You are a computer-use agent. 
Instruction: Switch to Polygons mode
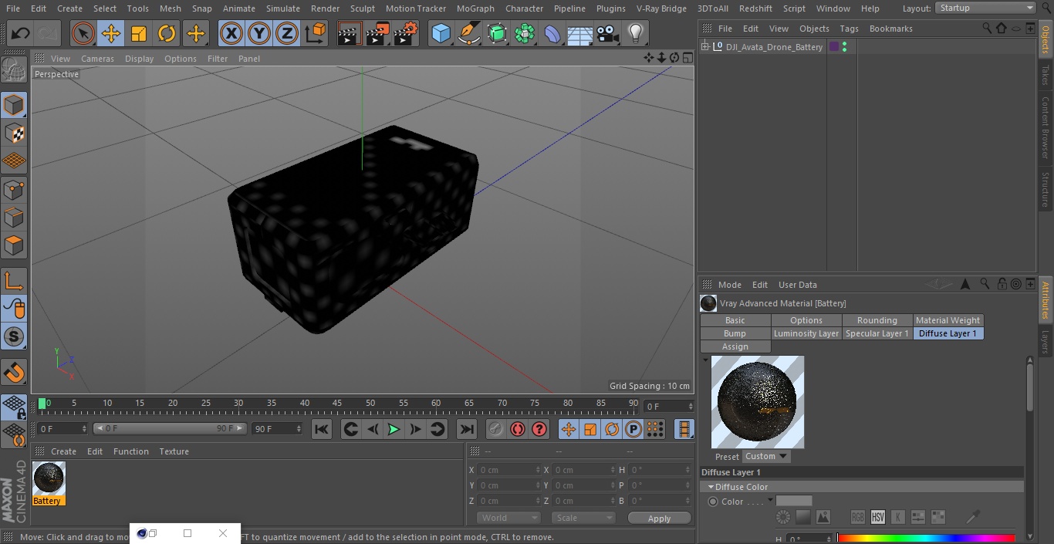14,246
